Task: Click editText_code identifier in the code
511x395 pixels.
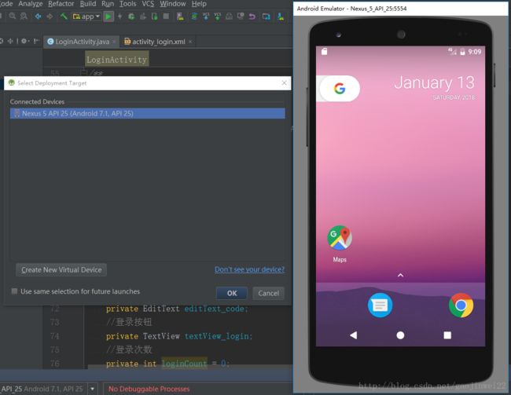Action: point(215,309)
